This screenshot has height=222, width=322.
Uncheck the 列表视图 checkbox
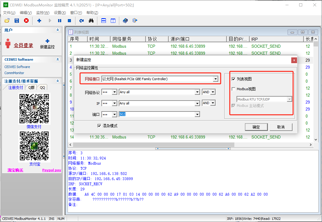pos(233,79)
